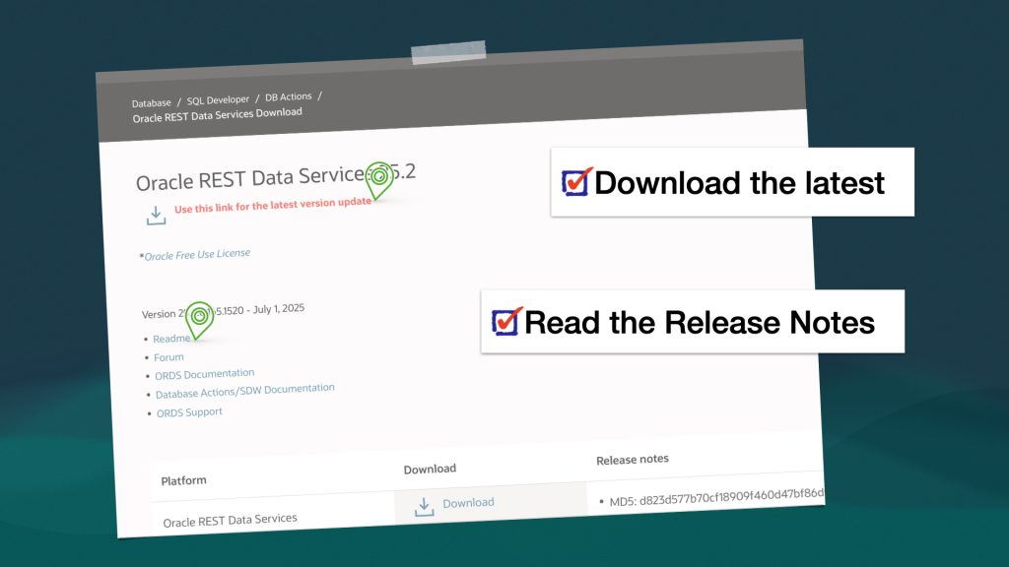Select the Release notes column header
This screenshot has height=567, width=1009.
tap(633, 460)
